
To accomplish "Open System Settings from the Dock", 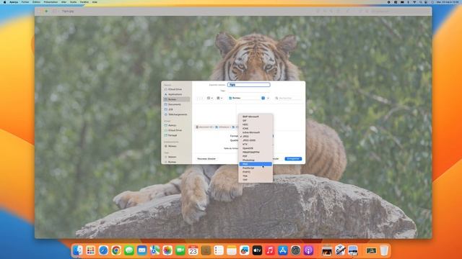I will pos(295,250).
